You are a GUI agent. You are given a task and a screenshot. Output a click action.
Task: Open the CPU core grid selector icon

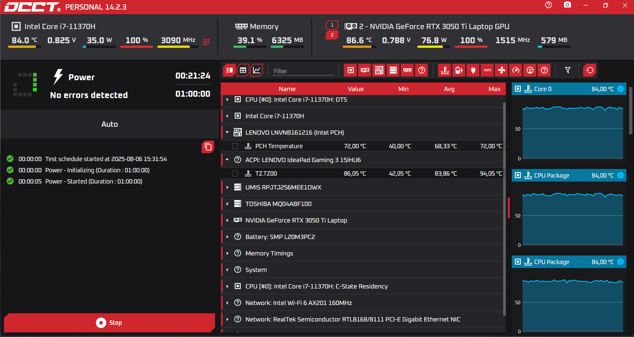pos(206,42)
